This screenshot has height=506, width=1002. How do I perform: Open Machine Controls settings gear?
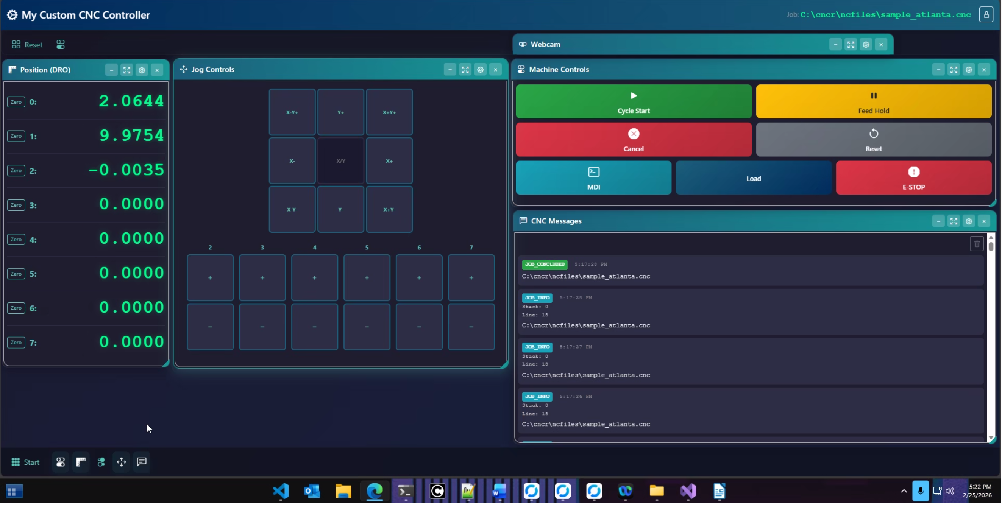point(969,70)
